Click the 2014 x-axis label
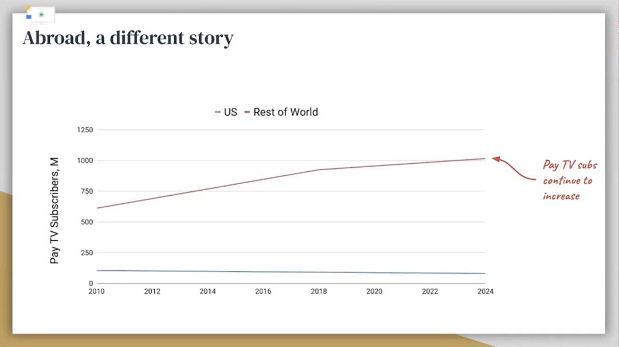Image resolution: width=619 pixels, height=347 pixels. [207, 291]
